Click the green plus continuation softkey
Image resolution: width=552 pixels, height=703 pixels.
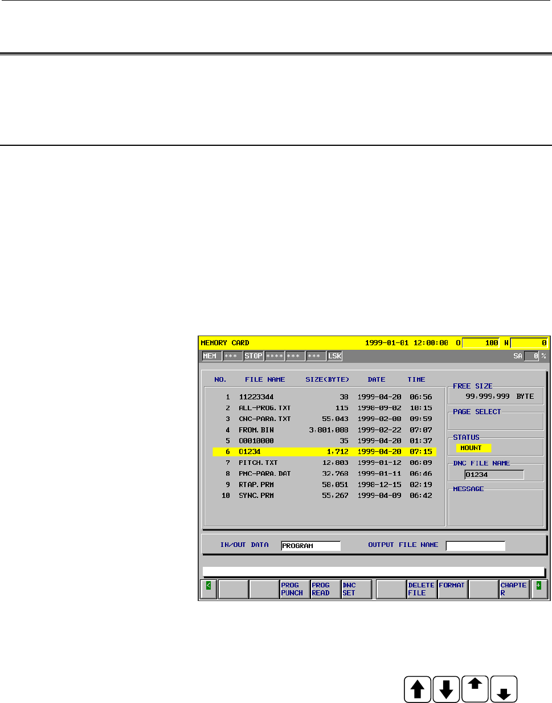(539, 589)
